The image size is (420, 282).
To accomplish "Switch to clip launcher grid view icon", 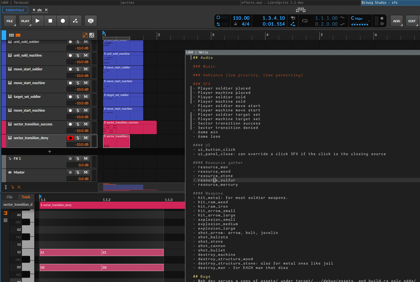I will (x=11, y=35).
